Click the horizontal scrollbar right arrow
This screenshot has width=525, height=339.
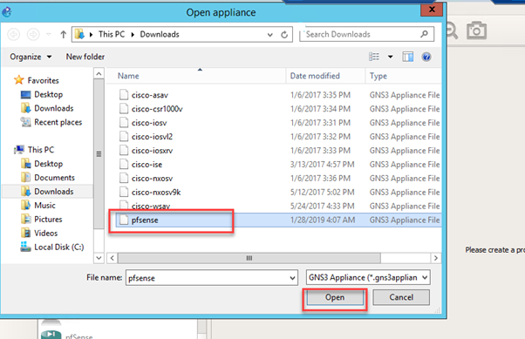point(435,258)
